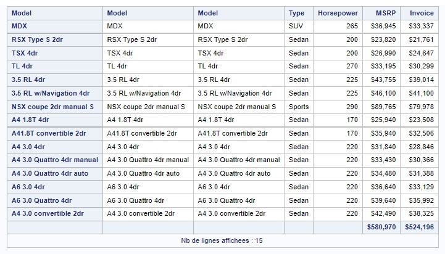This screenshot has height=254, width=445.
Task: Click the horsepower value 265
Action: 352,26
